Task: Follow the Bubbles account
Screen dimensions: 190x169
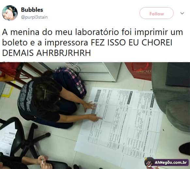Action: click(x=156, y=13)
